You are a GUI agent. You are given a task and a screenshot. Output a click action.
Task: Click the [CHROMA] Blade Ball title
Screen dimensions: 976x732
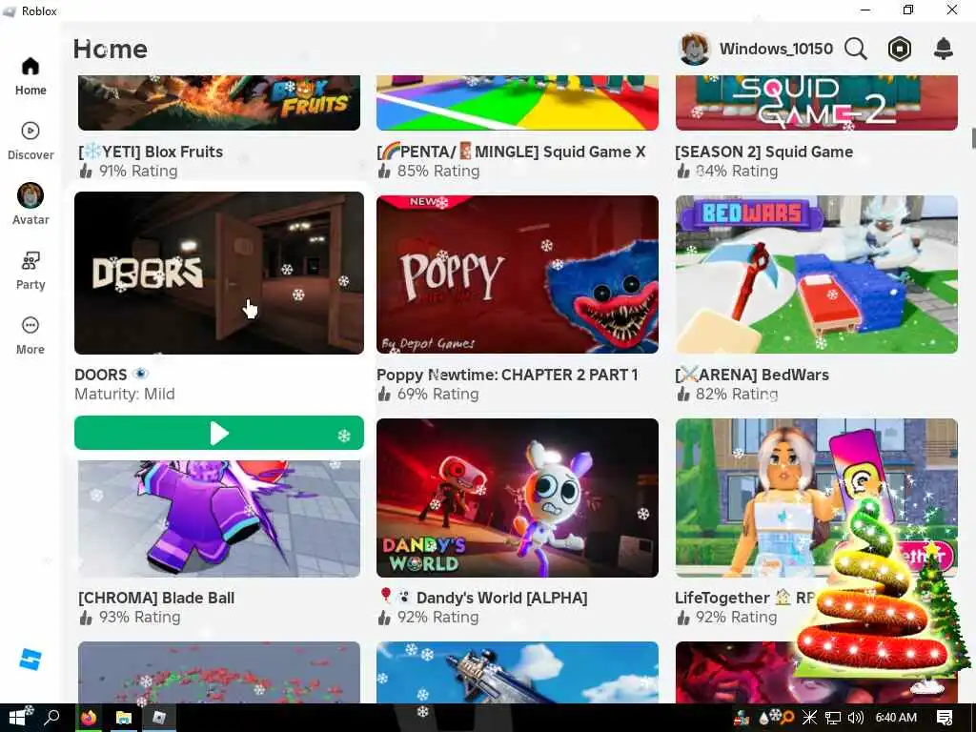156,599
